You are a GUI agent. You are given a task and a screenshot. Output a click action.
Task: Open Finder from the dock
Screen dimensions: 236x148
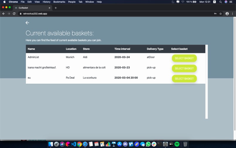[51, 144]
